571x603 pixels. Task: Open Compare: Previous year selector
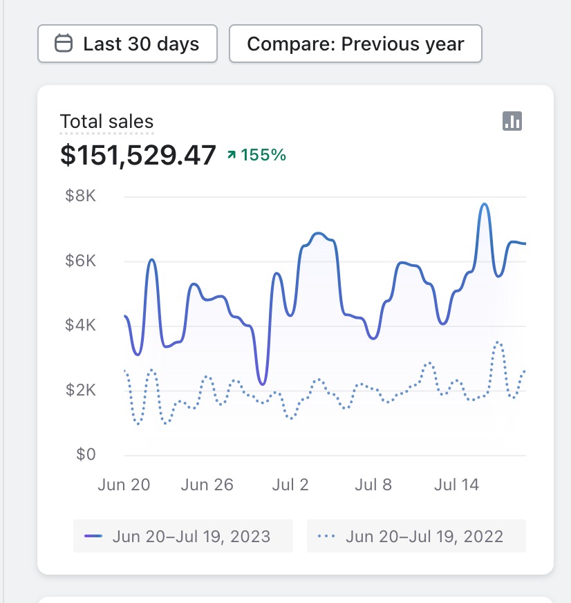pos(355,44)
